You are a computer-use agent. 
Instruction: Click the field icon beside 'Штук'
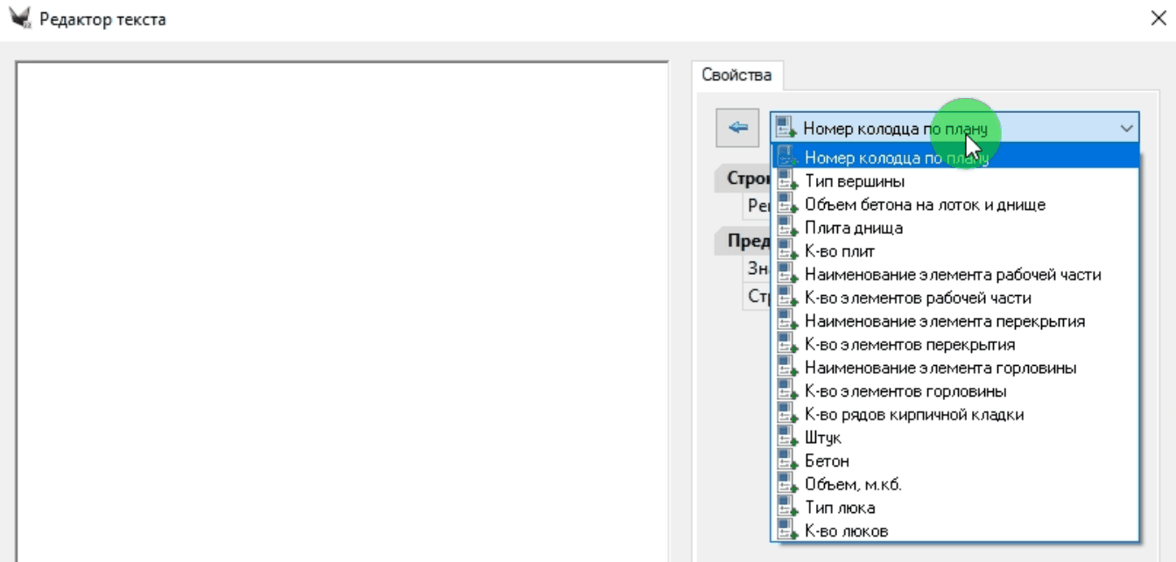786,438
